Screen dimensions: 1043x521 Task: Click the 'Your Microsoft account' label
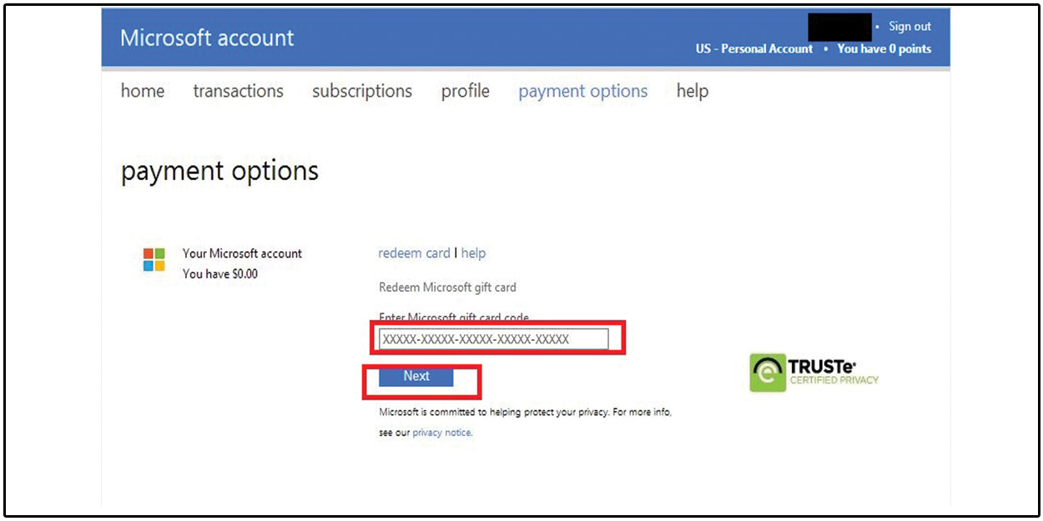point(242,253)
